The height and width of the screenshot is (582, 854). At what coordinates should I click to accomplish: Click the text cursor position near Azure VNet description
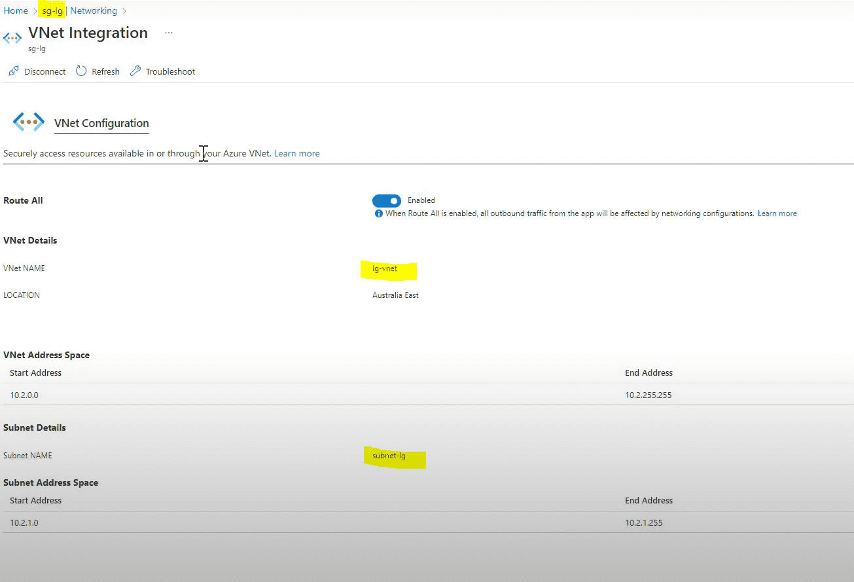click(204, 153)
